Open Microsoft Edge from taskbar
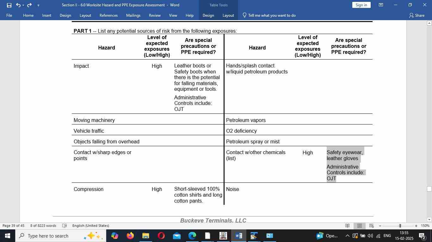 [x=192, y=236]
